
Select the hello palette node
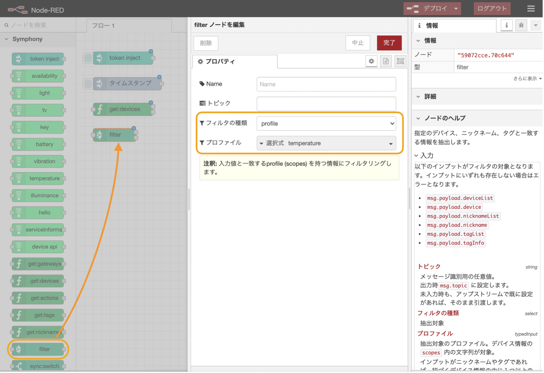click(38, 213)
